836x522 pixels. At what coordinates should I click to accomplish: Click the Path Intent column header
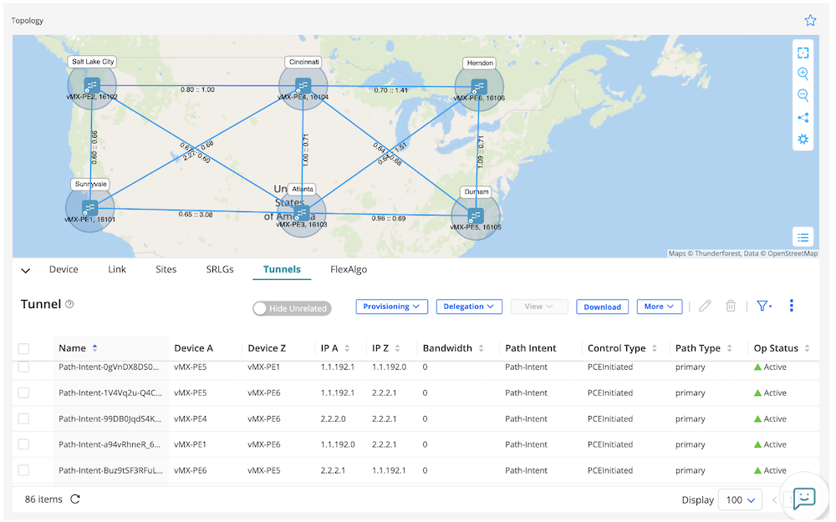pos(531,347)
